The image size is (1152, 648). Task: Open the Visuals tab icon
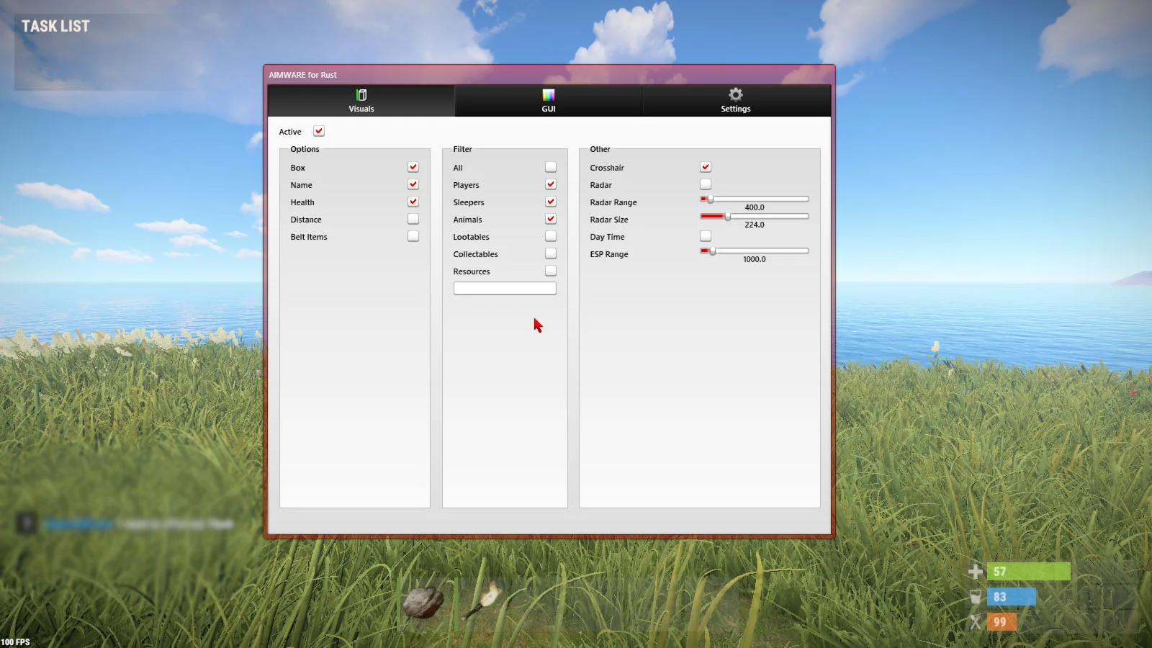pyautogui.click(x=361, y=95)
